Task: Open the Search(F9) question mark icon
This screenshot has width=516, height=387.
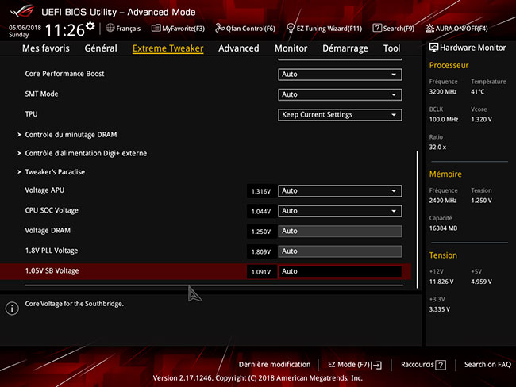Action: coord(377,28)
